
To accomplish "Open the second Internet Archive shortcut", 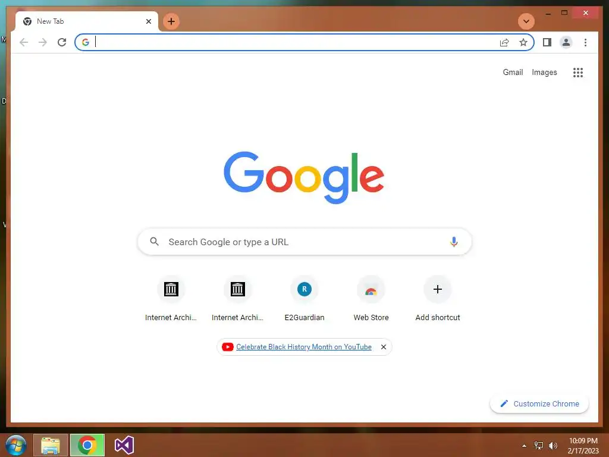I will (x=238, y=300).
